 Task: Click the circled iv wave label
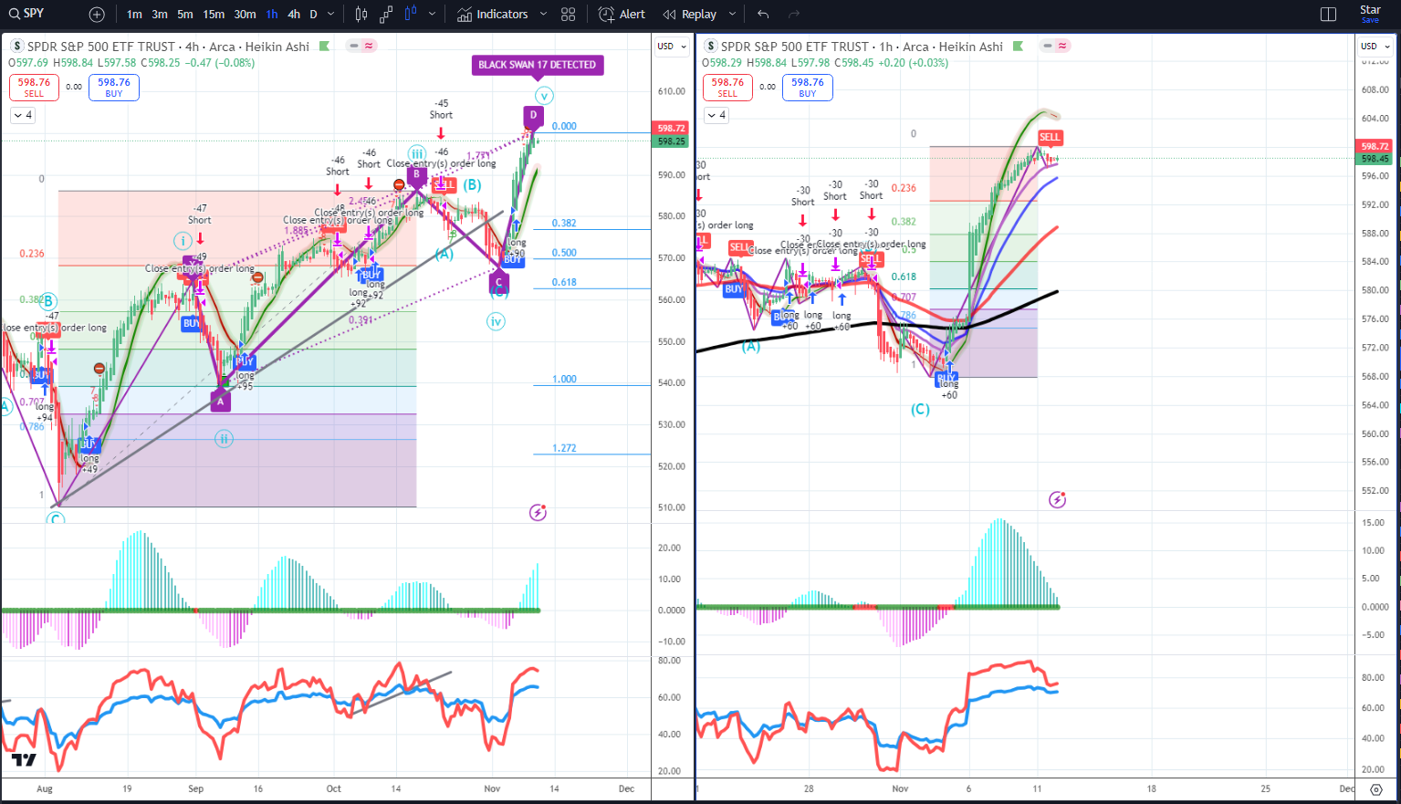coord(496,321)
